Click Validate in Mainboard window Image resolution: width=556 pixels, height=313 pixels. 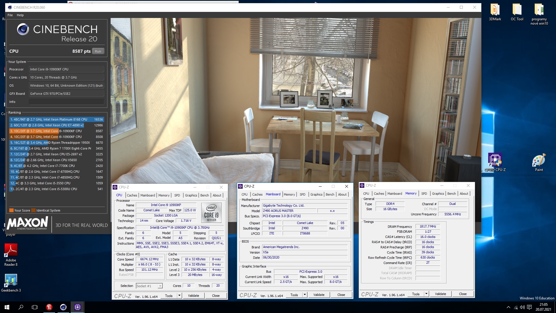319,295
